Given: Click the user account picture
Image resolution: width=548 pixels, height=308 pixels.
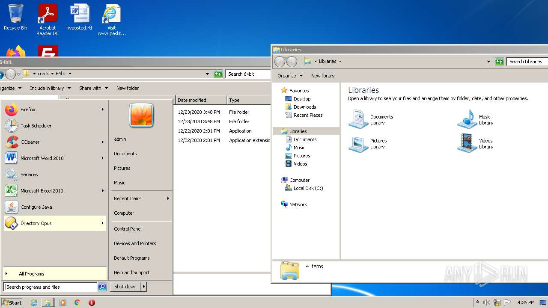Looking at the screenshot, I should click(x=141, y=115).
